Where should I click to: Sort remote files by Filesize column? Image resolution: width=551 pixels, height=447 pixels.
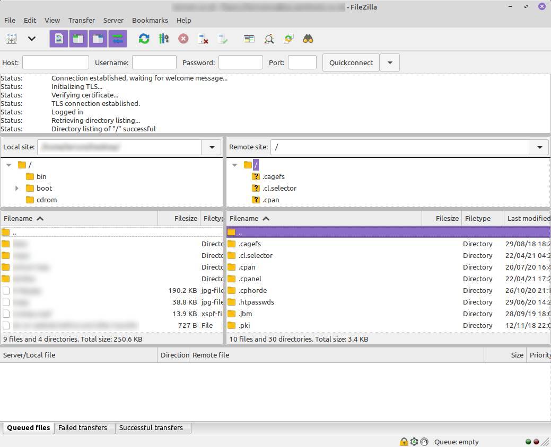coord(441,218)
